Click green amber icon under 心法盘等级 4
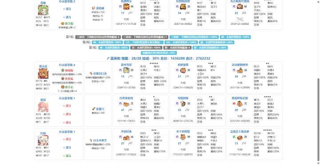This screenshot has width=320, height=165. tap(63, 70)
